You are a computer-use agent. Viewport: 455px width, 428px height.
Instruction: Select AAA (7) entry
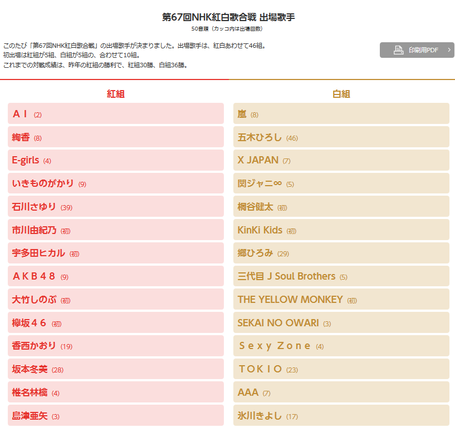(x=341, y=392)
